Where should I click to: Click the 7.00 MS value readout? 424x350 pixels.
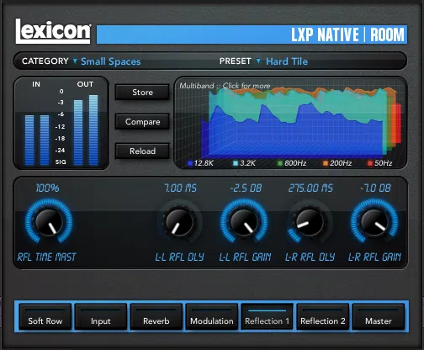pyautogui.click(x=181, y=188)
